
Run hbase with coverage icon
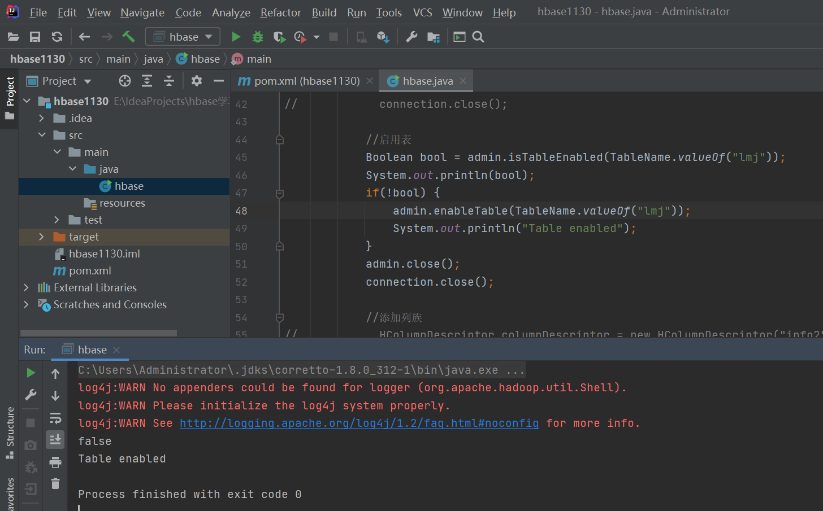(x=279, y=37)
